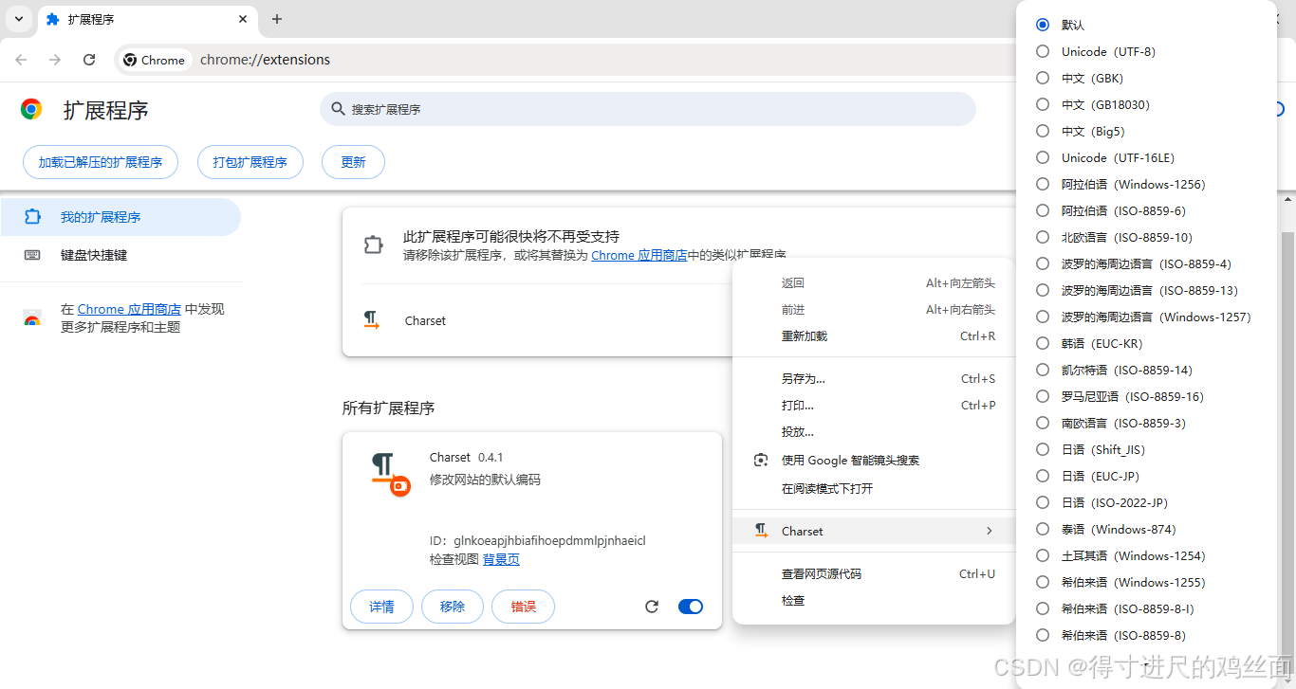This screenshot has width=1296, height=689.
Task: Choose 重新加载 in context menu
Action: click(874, 336)
